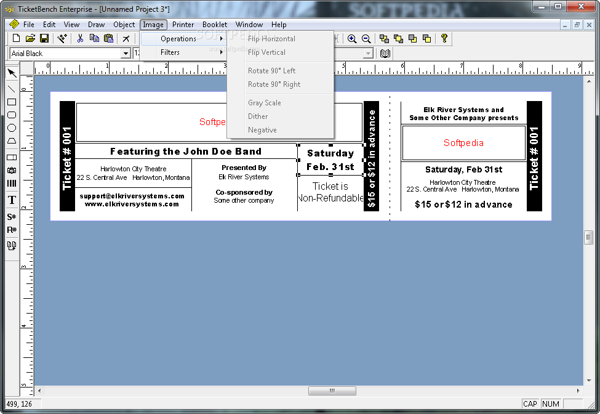The width and height of the screenshot is (600, 414).
Task: Open the Window menu
Action: point(249,25)
